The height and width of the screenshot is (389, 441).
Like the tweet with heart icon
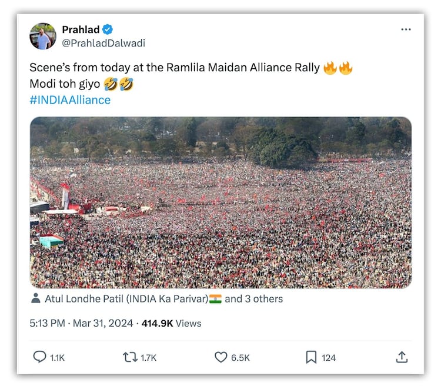(220, 357)
